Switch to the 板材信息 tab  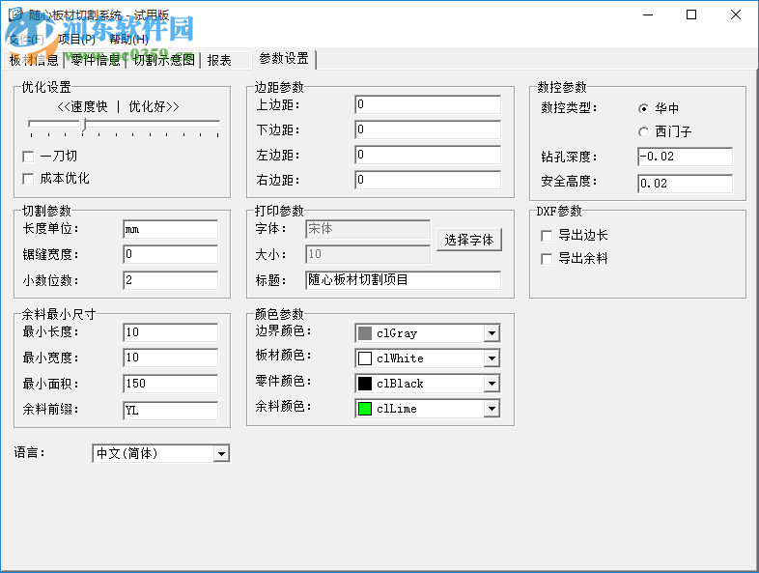point(34,60)
